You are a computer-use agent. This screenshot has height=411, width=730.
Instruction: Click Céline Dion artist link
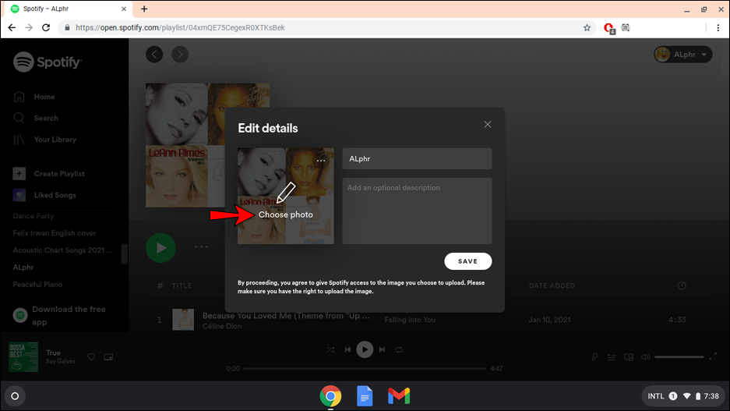click(x=221, y=326)
